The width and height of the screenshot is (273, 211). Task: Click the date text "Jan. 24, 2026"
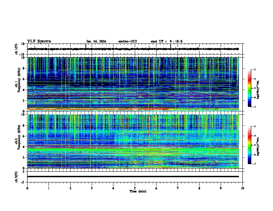pyautogui.click(x=96, y=41)
